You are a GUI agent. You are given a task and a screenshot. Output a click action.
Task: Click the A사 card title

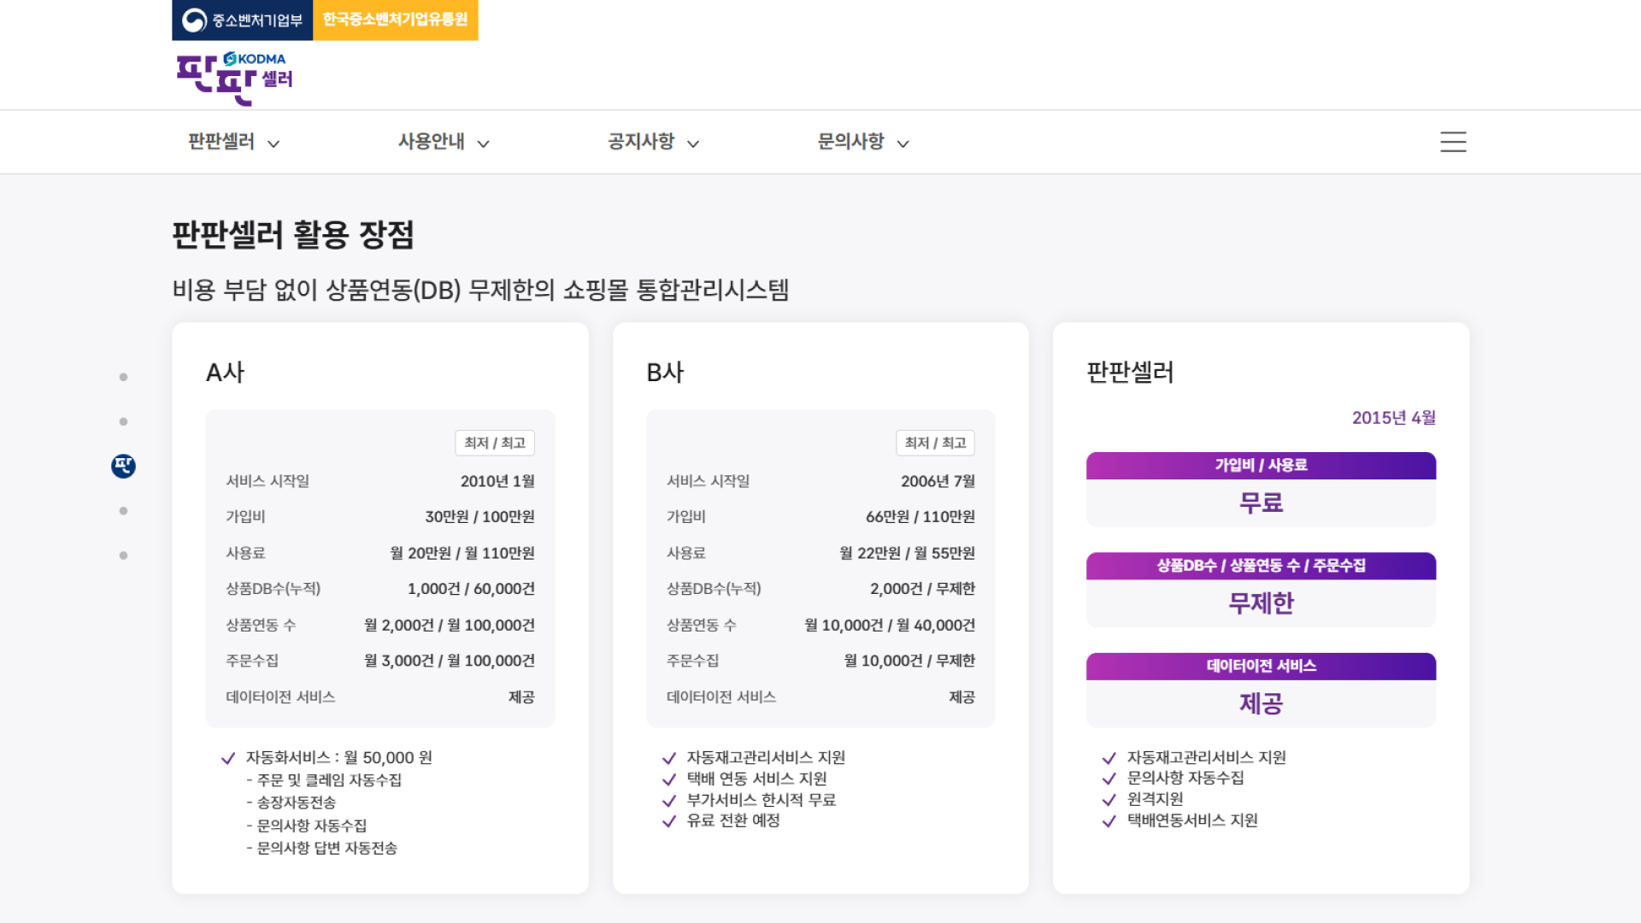click(x=226, y=373)
